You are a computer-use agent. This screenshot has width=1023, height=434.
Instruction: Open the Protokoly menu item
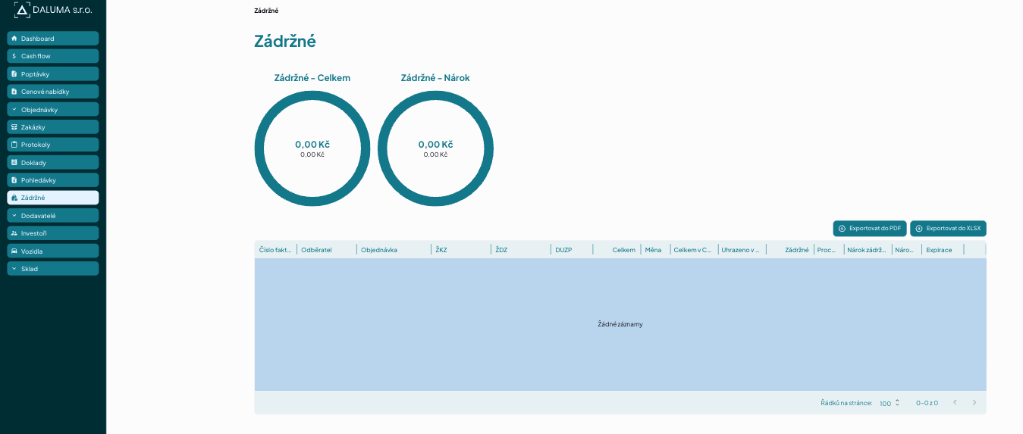tap(53, 145)
